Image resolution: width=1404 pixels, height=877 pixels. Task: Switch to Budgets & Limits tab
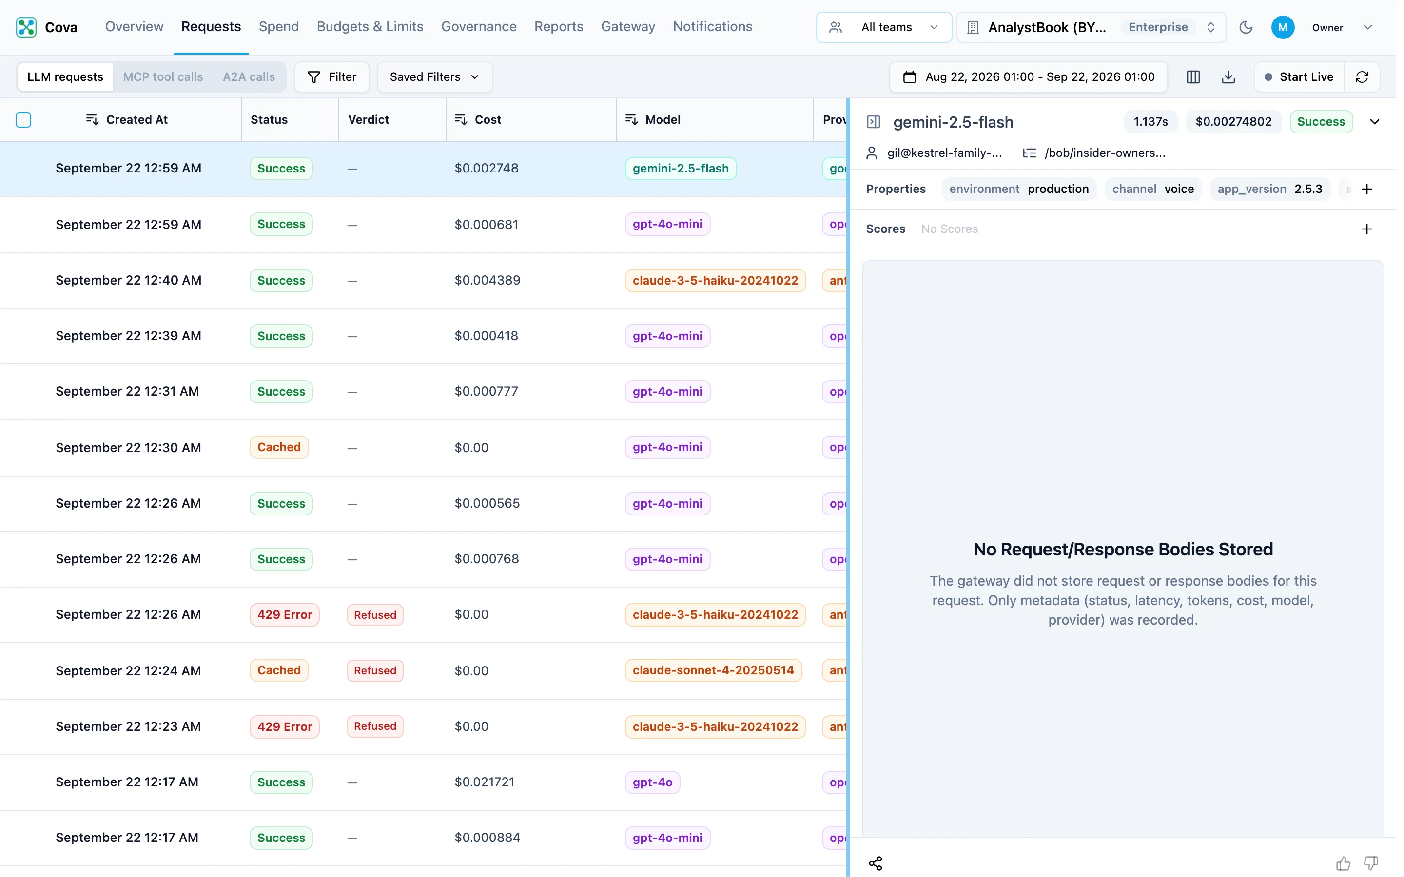(x=370, y=27)
